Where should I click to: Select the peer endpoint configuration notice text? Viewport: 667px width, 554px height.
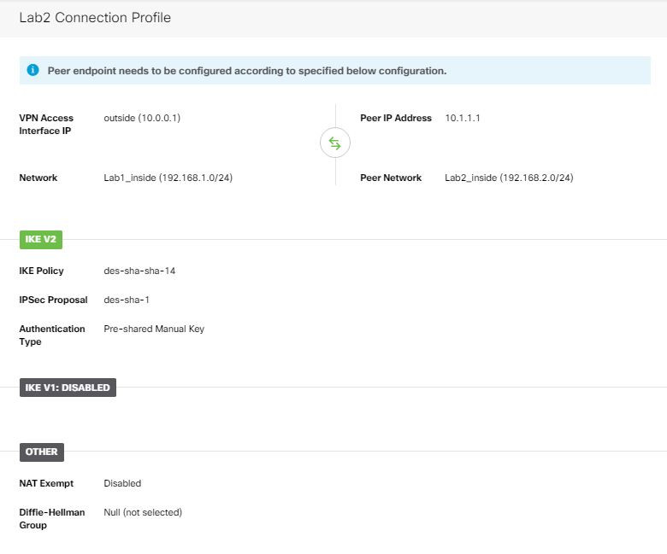click(247, 71)
